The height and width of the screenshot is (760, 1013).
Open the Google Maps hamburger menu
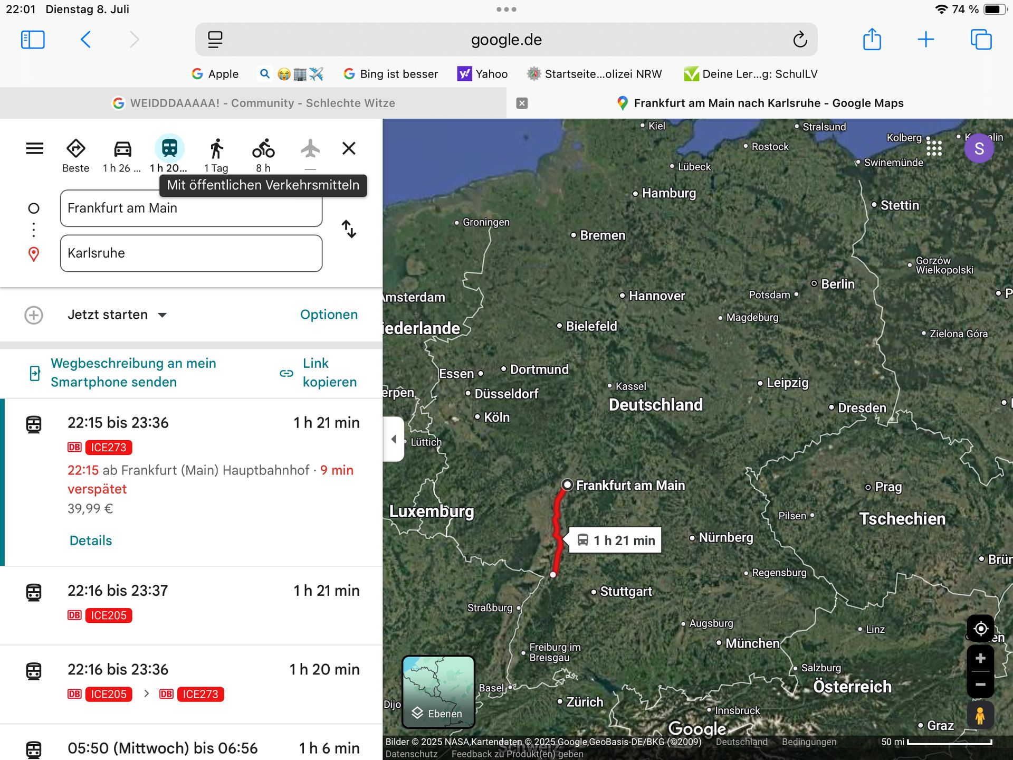[x=35, y=148]
